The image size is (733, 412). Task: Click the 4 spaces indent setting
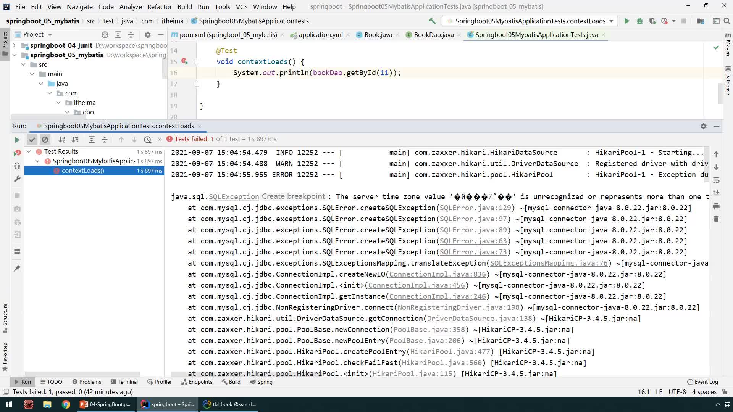[x=704, y=392]
